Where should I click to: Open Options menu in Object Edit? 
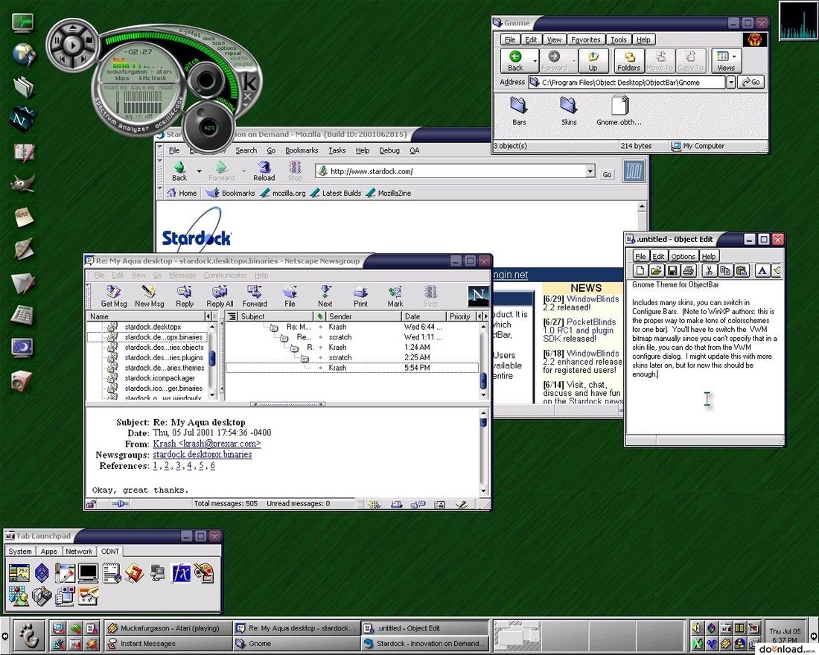[x=683, y=257]
